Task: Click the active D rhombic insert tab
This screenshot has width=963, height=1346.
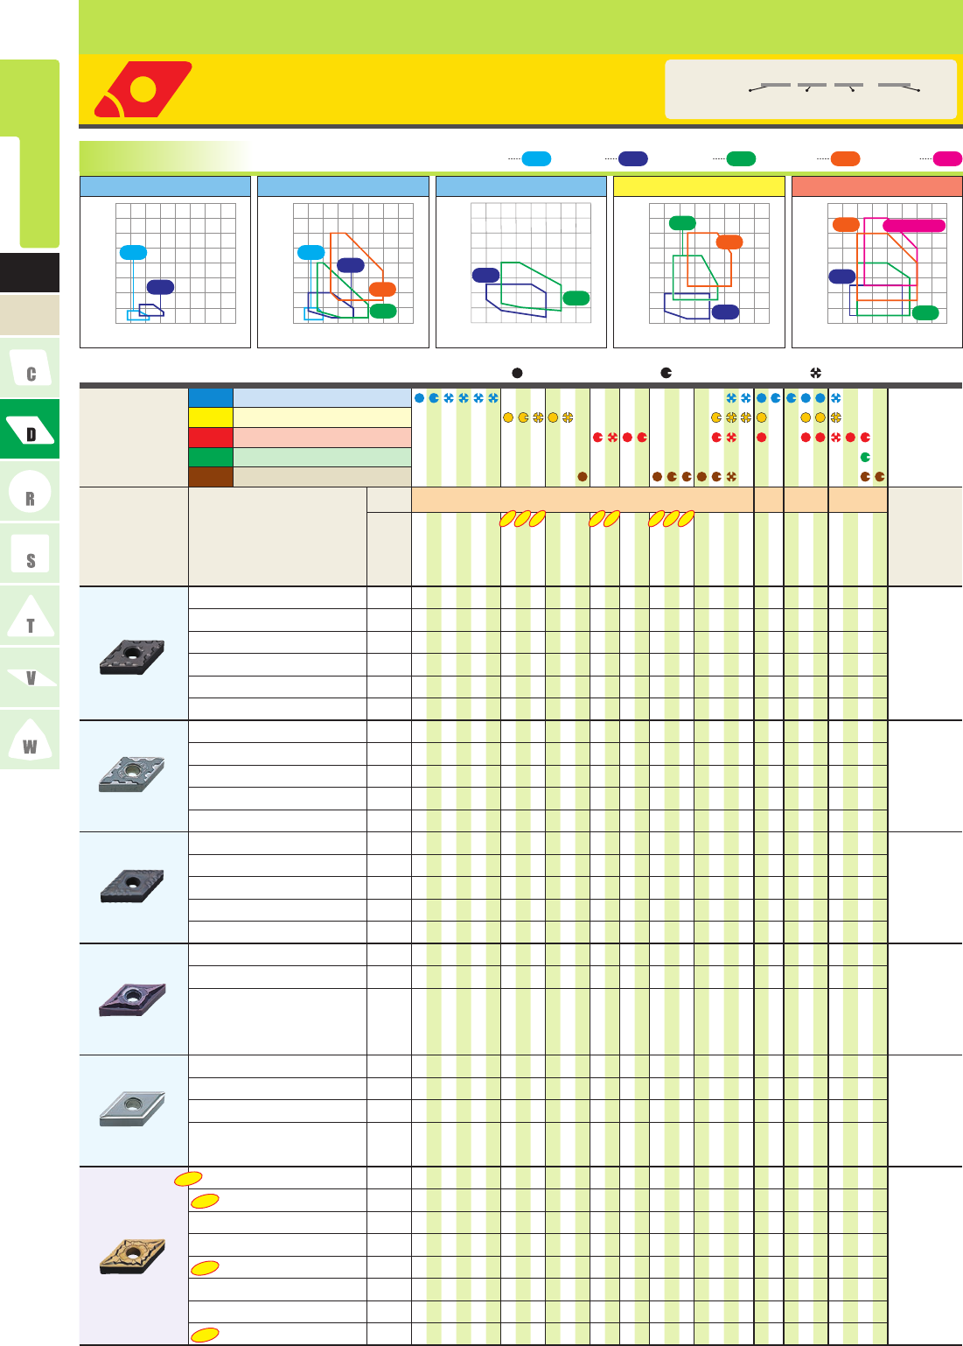Action: point(30,430)
